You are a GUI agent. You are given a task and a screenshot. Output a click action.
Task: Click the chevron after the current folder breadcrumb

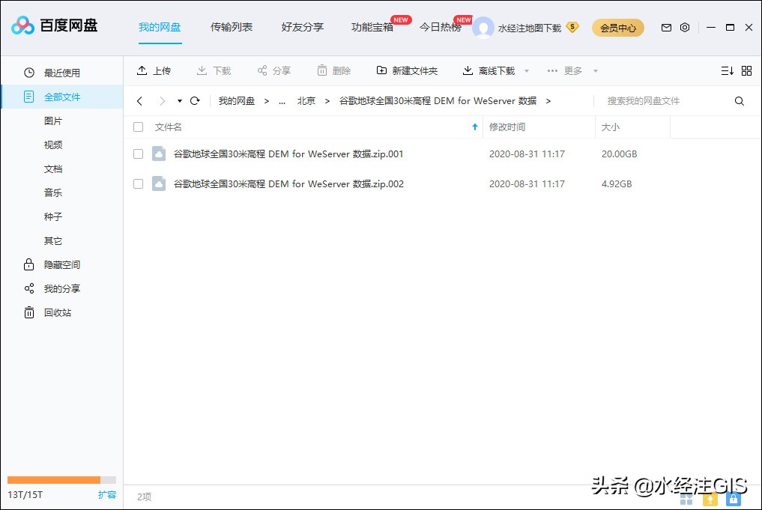point(548,101)
